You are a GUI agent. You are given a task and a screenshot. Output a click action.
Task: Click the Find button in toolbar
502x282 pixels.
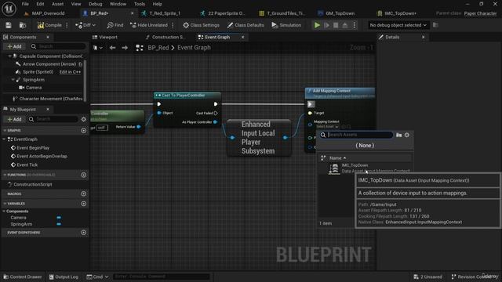[x=115, y=25]
